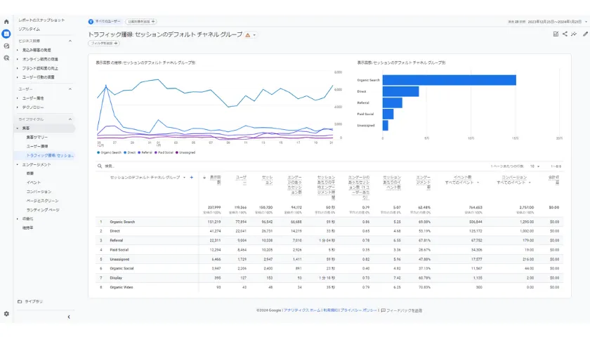The image size is (590, 337).
Task: Click the Home icon in left rail
Action: [6, 22]
